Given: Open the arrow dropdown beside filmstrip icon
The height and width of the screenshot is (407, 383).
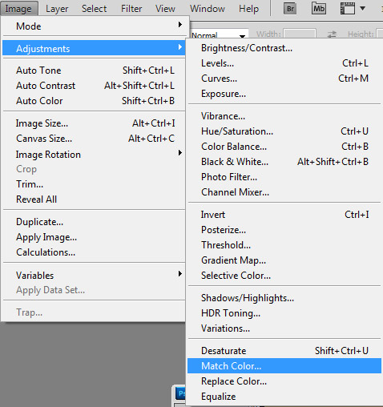Looking at the screenshot, I should 362,9.
